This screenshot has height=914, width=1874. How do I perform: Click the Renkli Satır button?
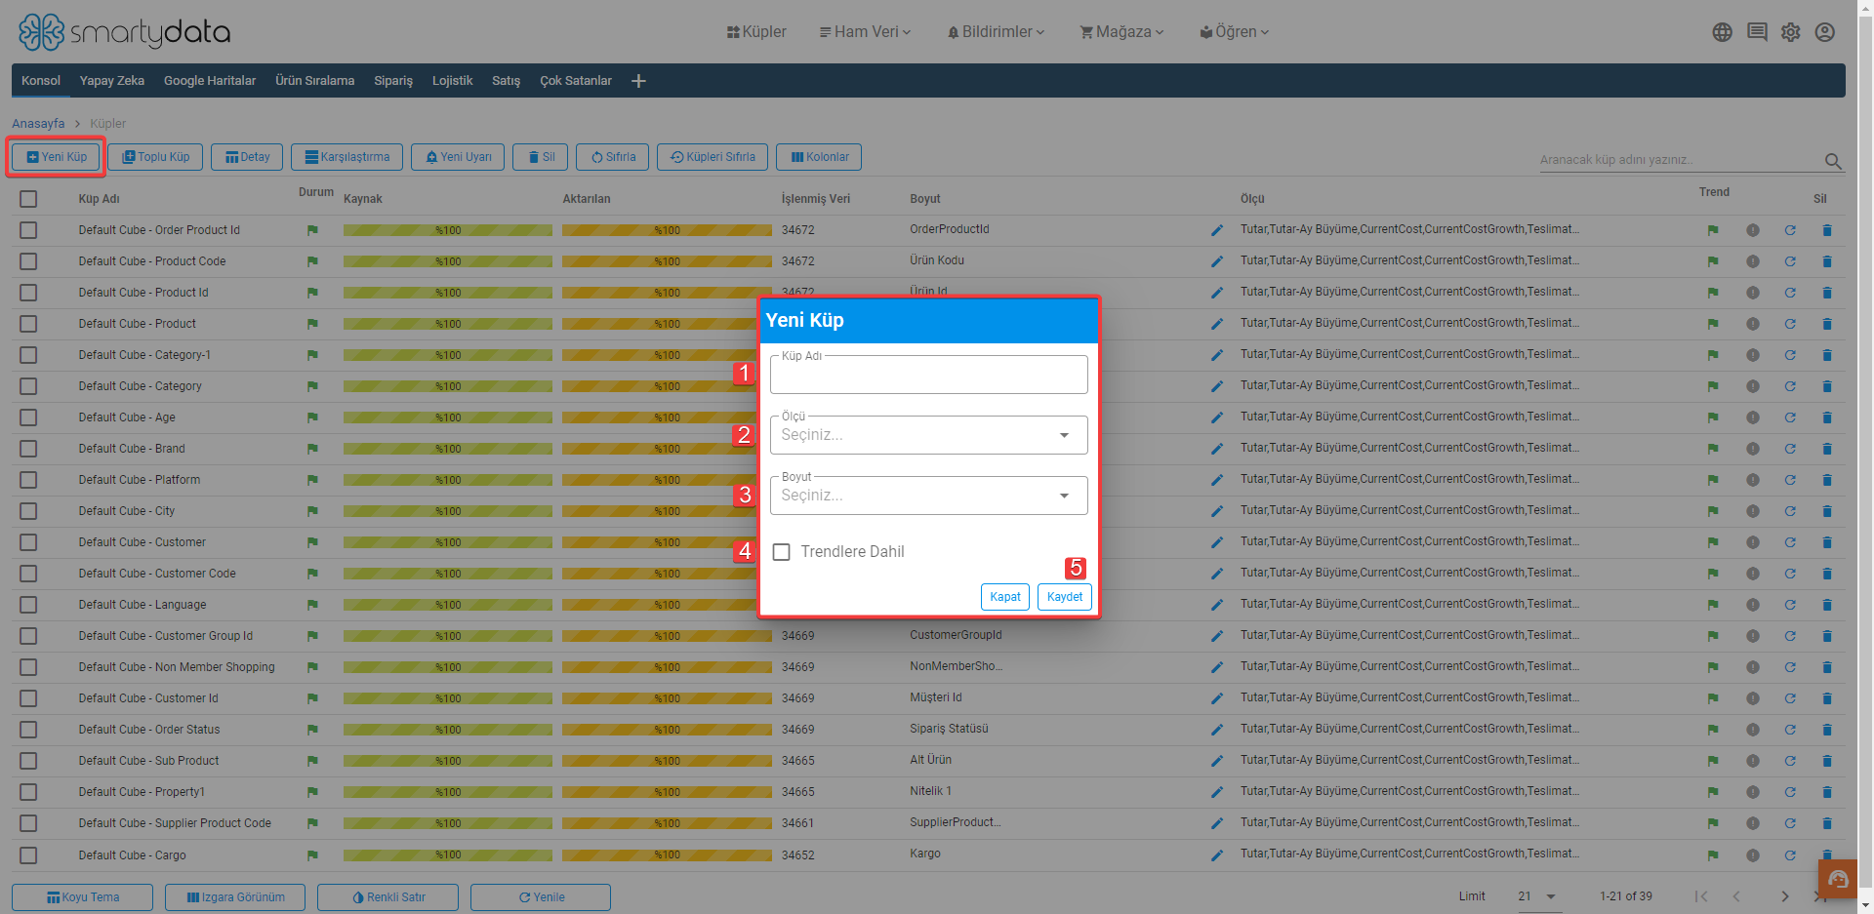387,897
